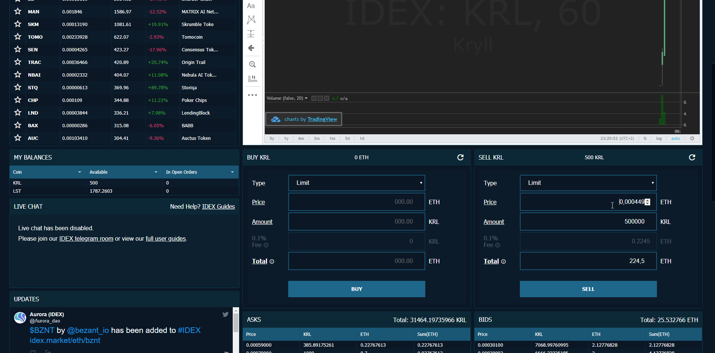715x353 pixels.
Task: Click the sell Total field showing 224,5
Action: pos(588,261)
